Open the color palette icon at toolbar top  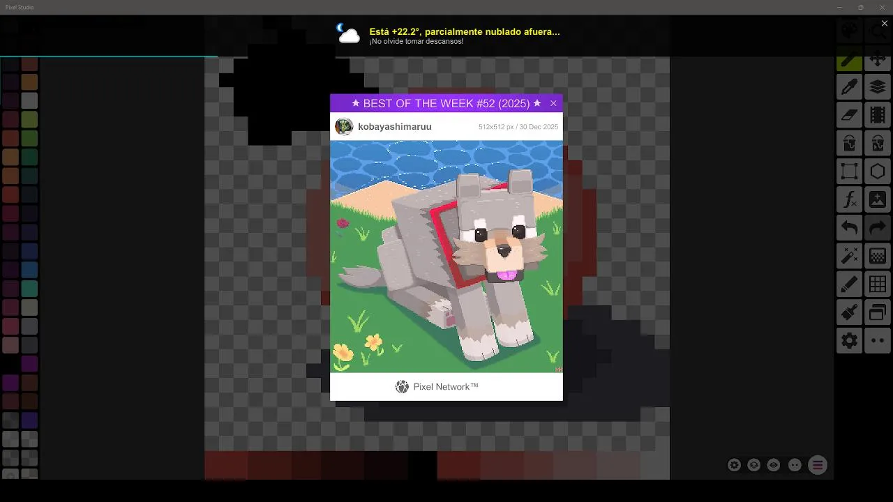(x=850, y=31)
